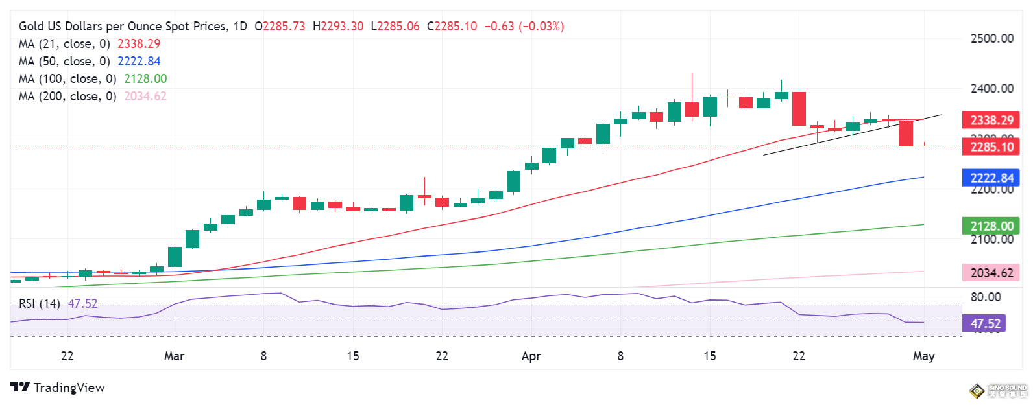Click the RSI (14) indicator label
Screen dimensions: 1033x405
pyautogui.click(x=40, y=303)
